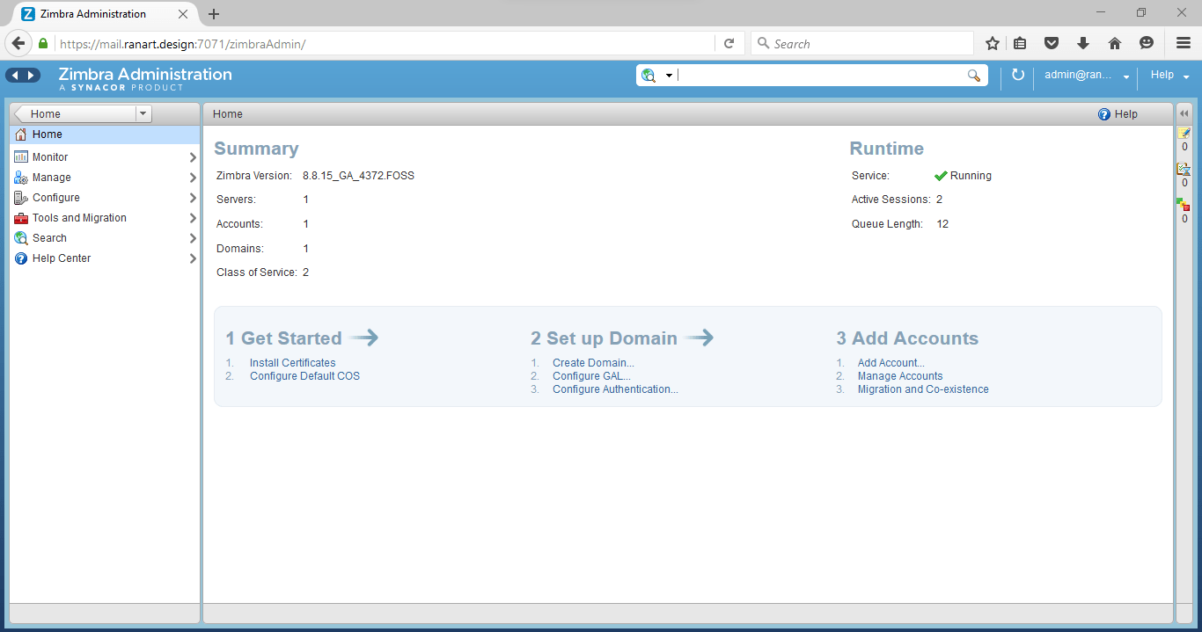Open a new browser tab
Viewport: 1202px width, 632px height.
(x=214, y=14)
